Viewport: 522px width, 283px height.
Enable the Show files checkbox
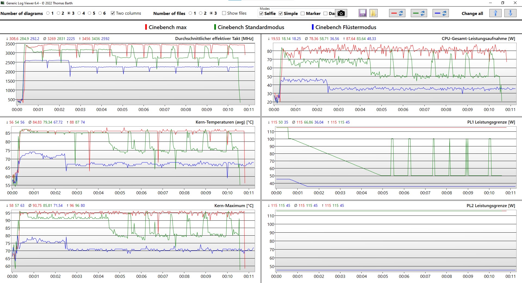[x=224, y=13]
